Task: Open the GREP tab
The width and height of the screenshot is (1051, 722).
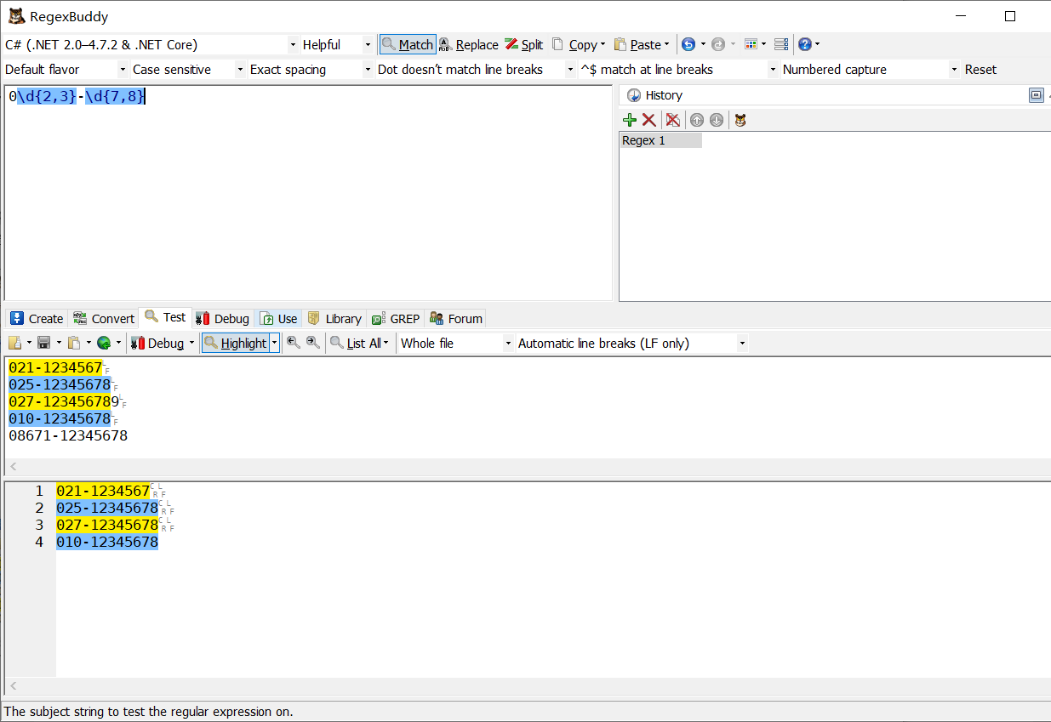Action: tap(396, 319)
